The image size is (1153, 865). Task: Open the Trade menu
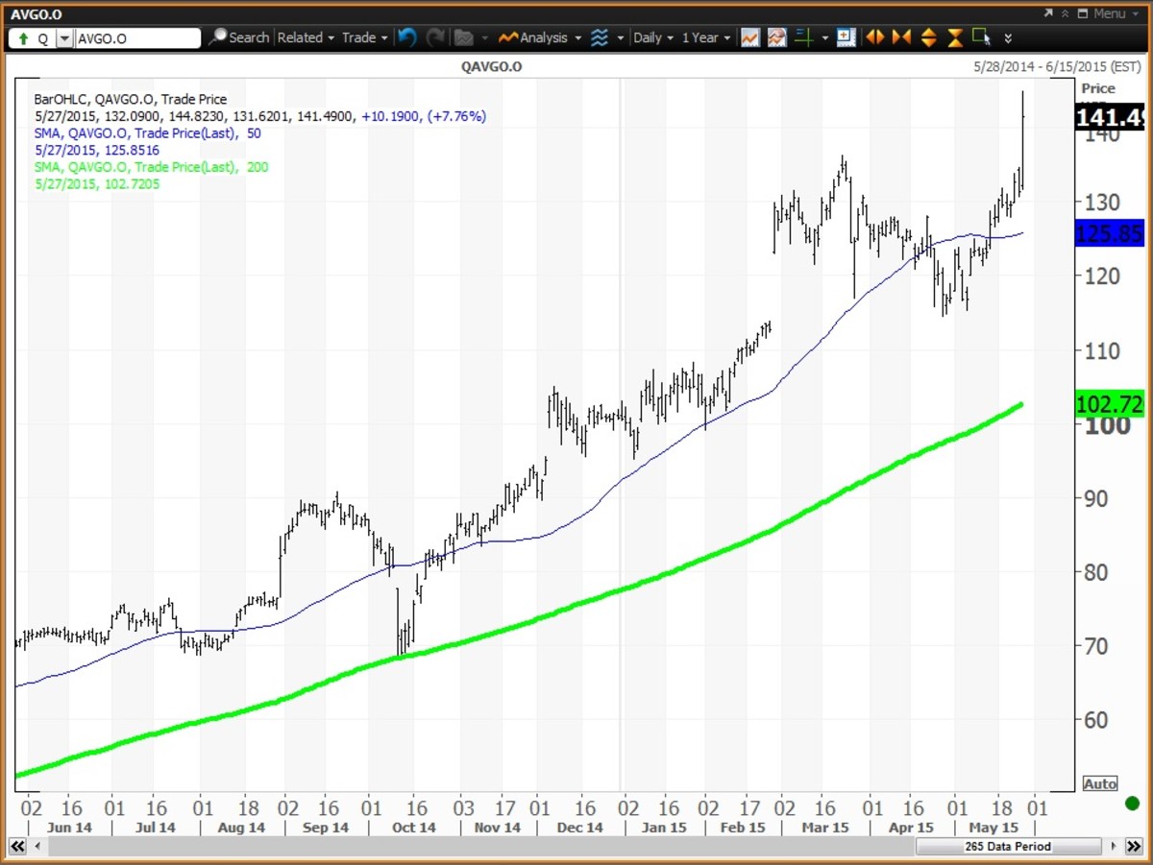point(364,37)
